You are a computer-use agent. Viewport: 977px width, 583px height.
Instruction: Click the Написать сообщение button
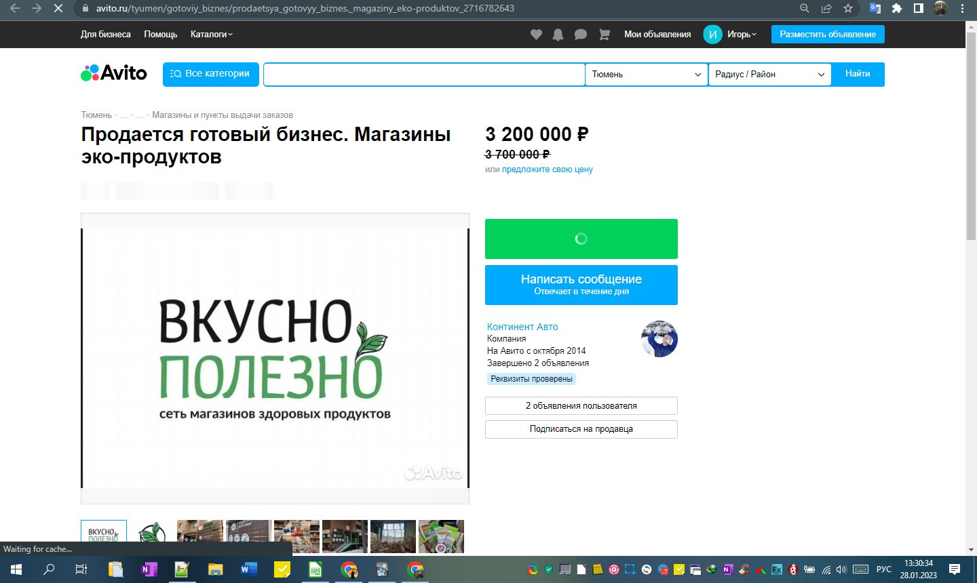(x=581, y=285)
